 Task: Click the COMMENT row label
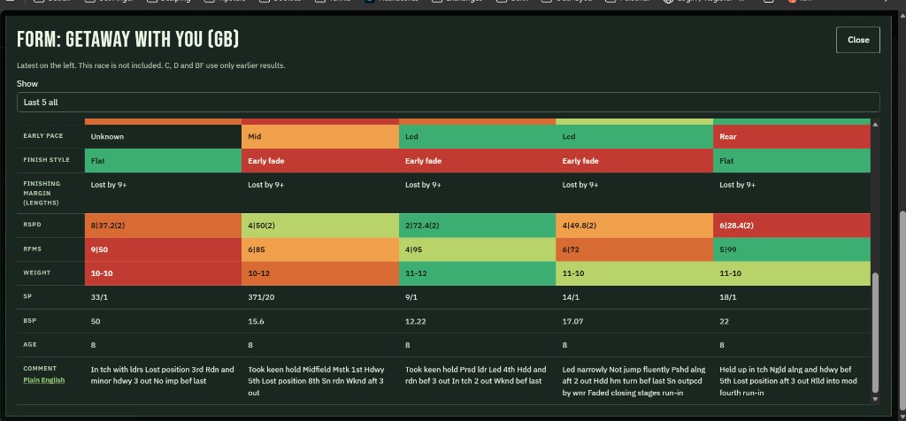coord(40,369)
